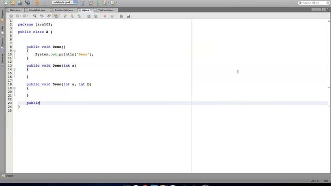Switch to the AnotherCalc.java tab
This screenshot has height=186, width=331.
[64, 10]
